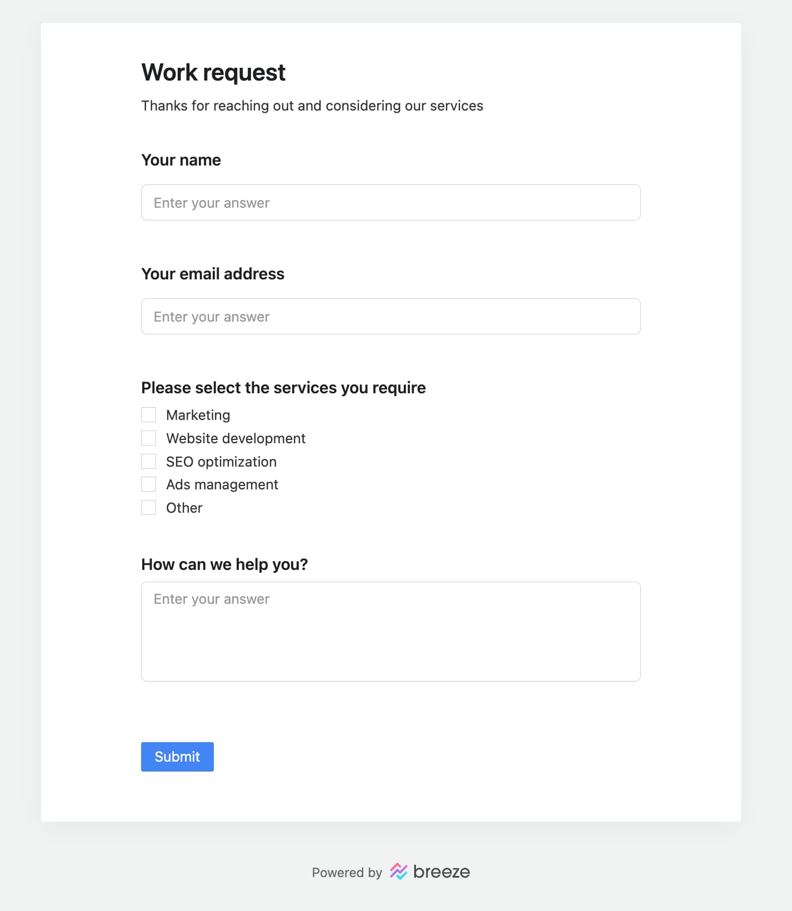The width and height of the screenshot is (792, 911).
Task: Submit the work request form
Action: (177, 757)
